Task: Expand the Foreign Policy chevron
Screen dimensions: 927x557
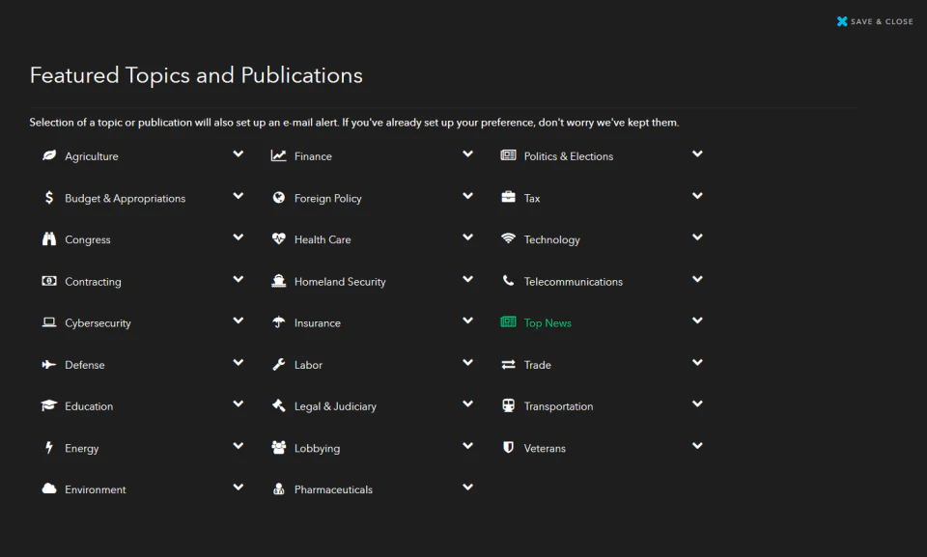Action: (467, 196)
